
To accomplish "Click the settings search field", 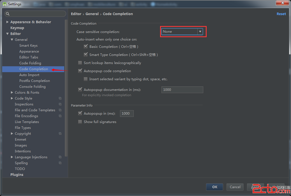I will pos(35,14).
